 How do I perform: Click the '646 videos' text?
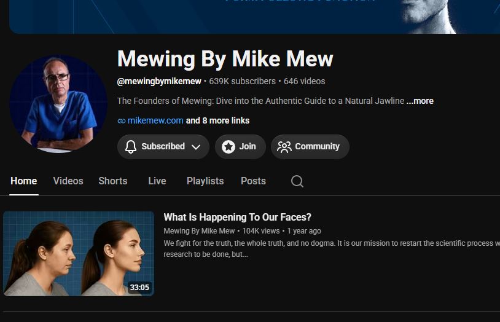(x=305, y=81)
